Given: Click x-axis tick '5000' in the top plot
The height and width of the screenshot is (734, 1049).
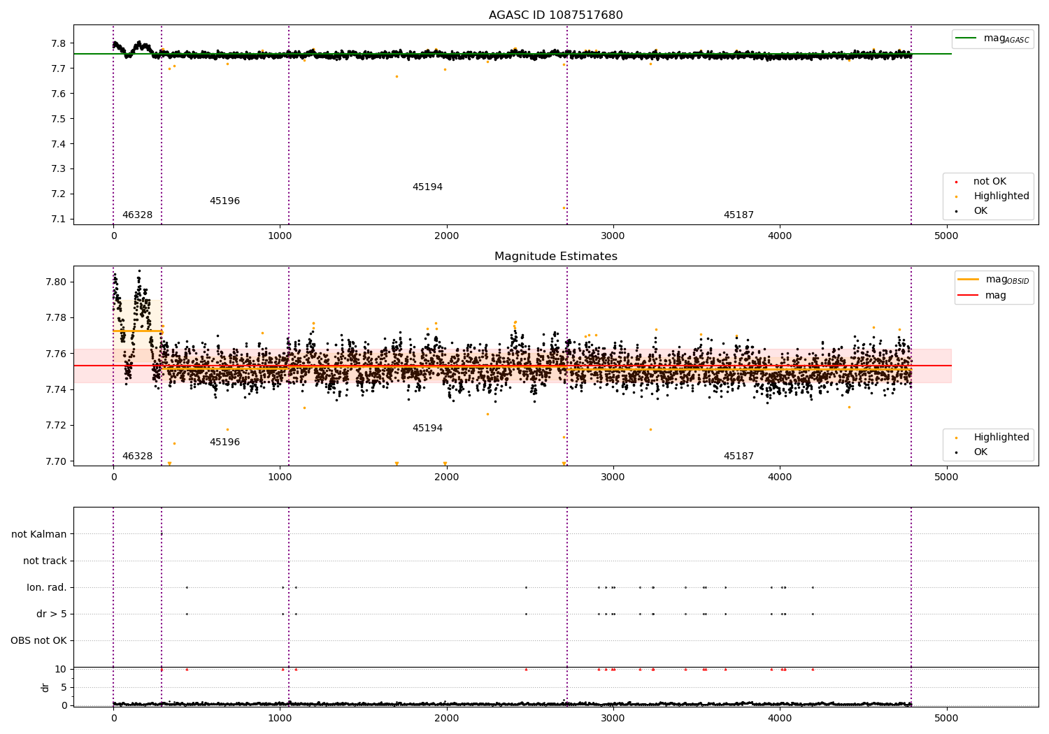Looking at the screenshot, I should pyautogui.click(x=946, y=236).
